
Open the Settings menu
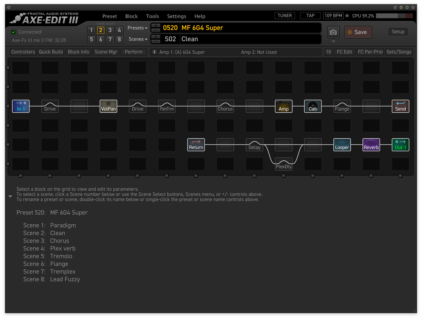point(176,16)
